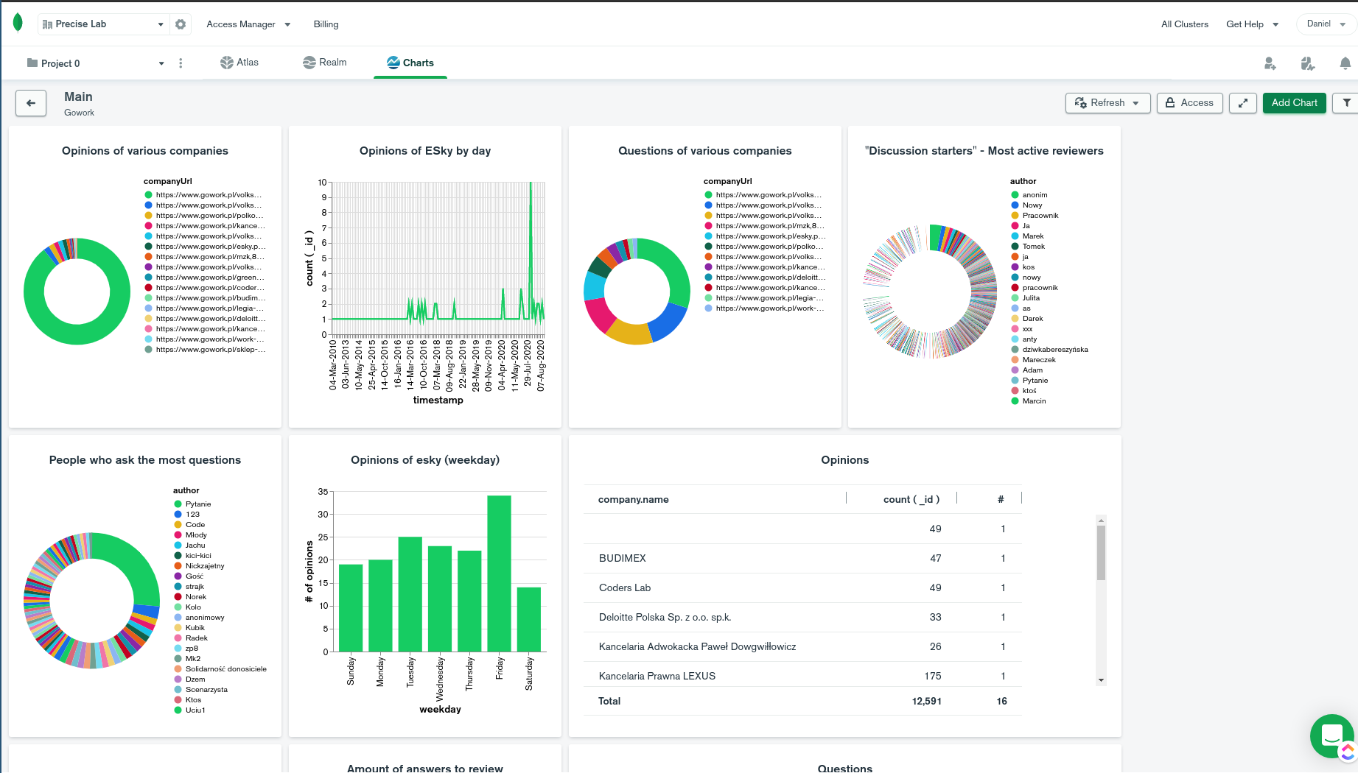Switch to the Realm tab
Image resolution: width=1358 pixels, height=773 pixels.
pyautogui.click(x=325, y=63)
